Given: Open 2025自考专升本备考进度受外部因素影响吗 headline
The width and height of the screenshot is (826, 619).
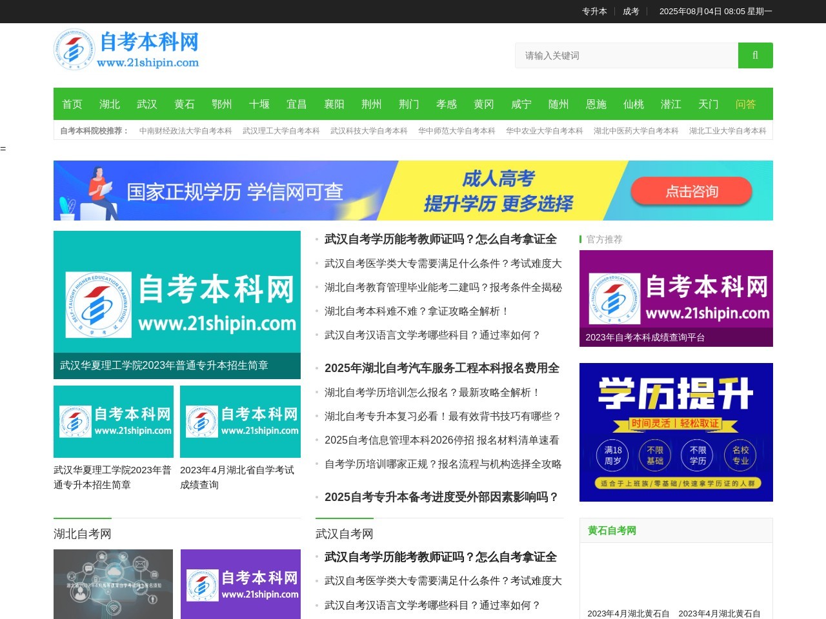Looking at the screenshot, I should click(x=442, y=497).
